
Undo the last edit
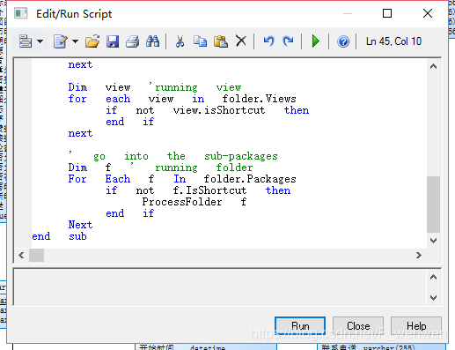(268, 41)
